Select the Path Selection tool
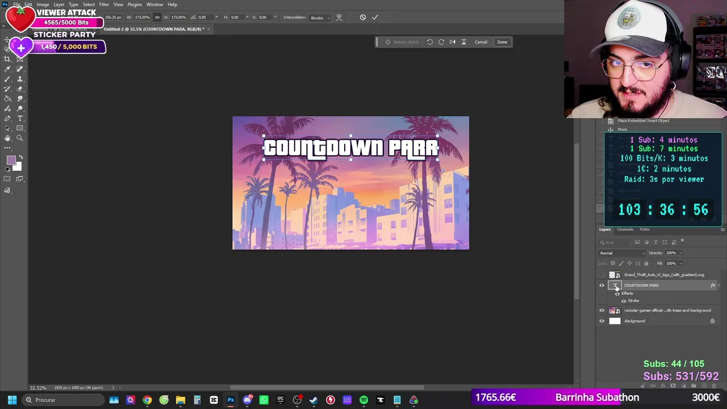Screen dimensions: 727x409 (x=7, y=128)
